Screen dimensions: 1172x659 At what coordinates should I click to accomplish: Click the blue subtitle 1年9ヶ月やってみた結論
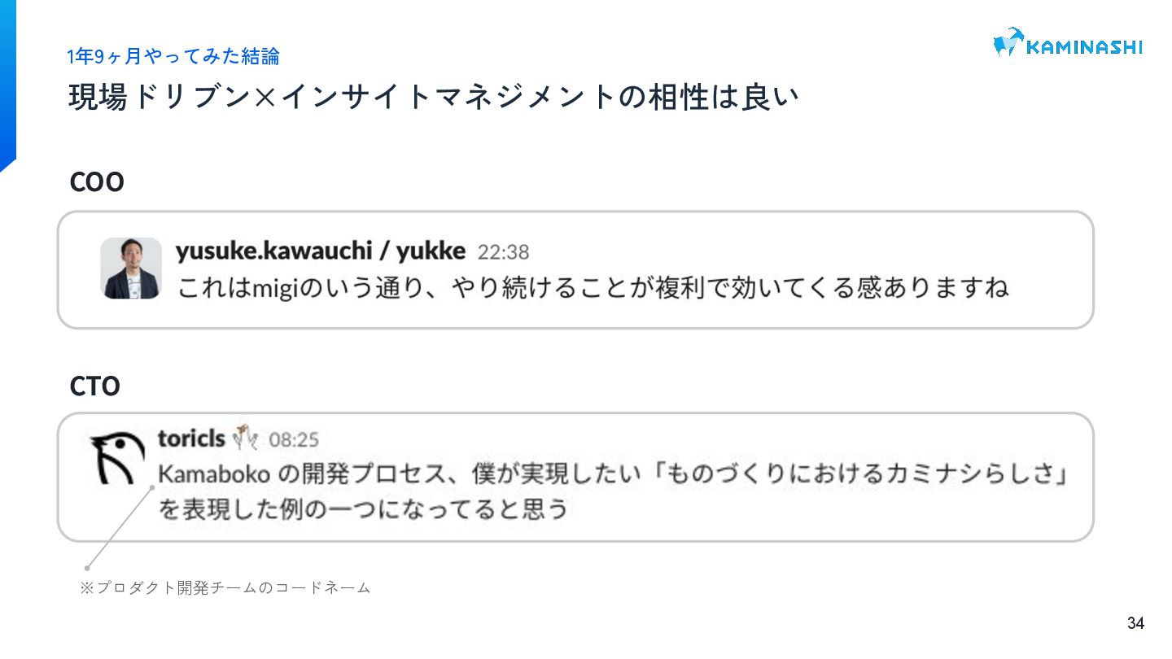pyautogui.click(x=173, y=56)
